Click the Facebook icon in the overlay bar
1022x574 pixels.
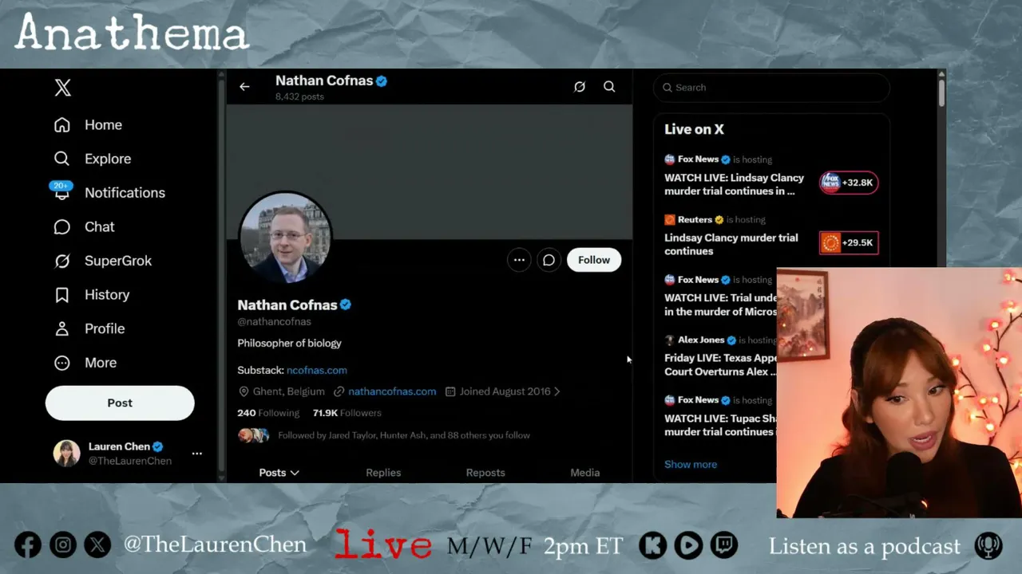click(x=28, y=545)
